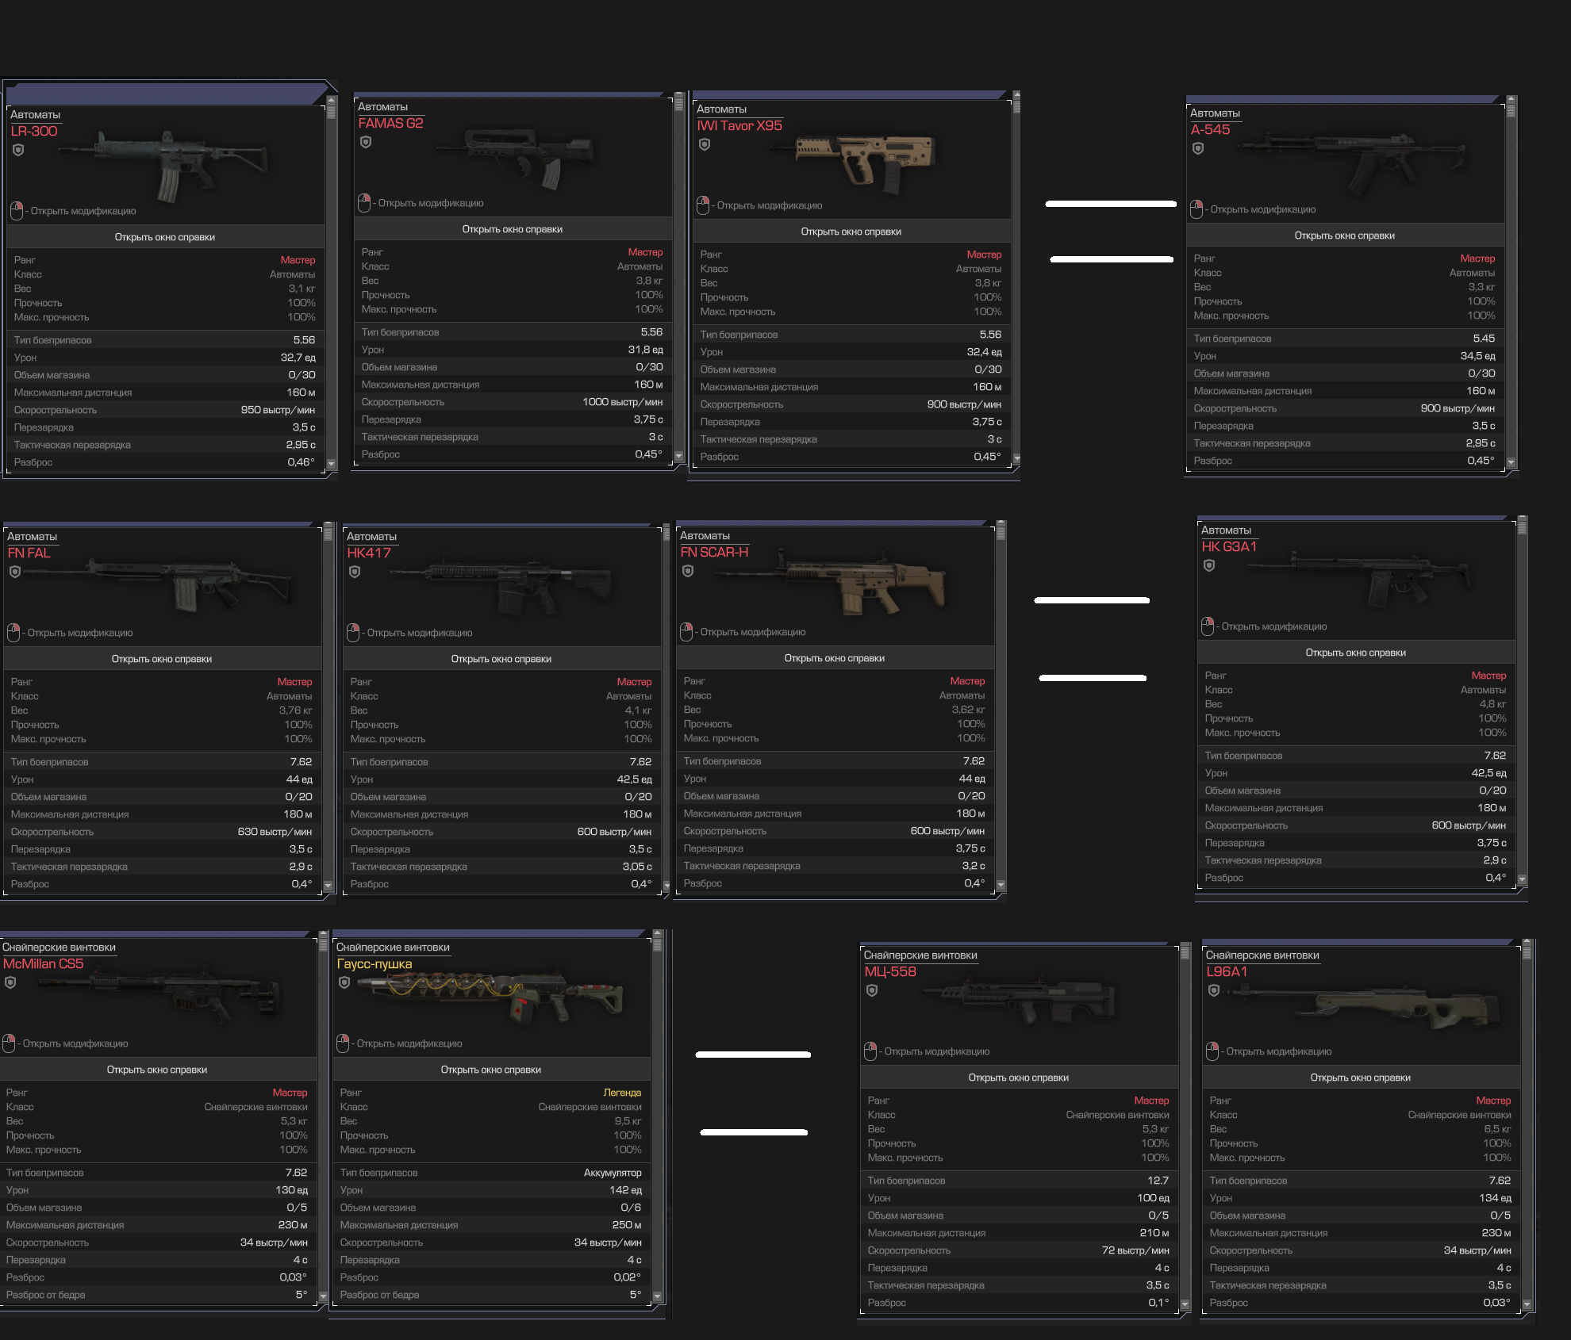Open the help window for McMillan CS5
Image resolution: width=1571 pixels, height=1340 pixels.
tap(157, 1070)
